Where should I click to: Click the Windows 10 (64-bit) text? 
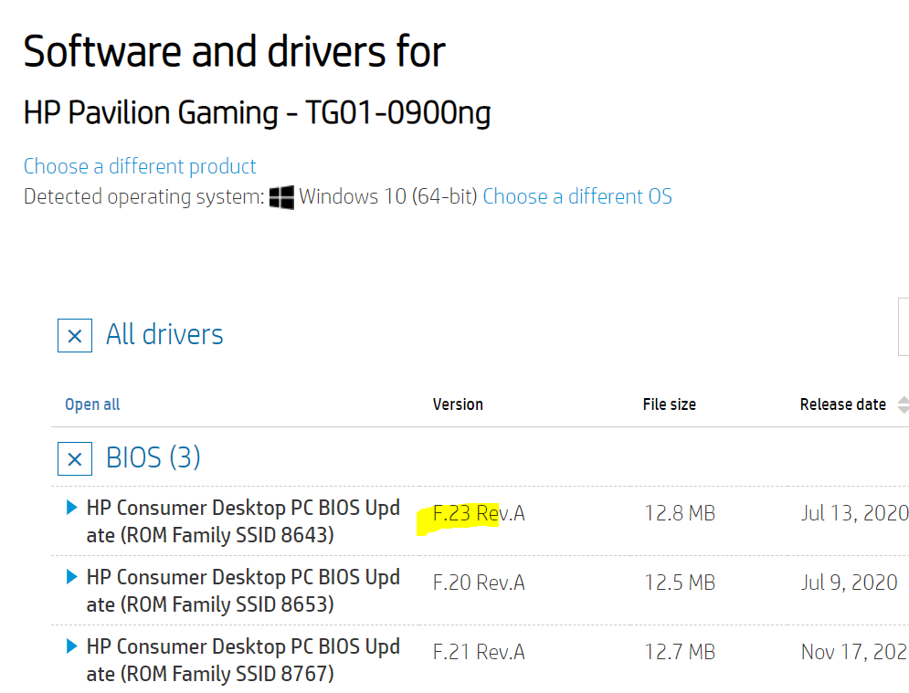(388, 196)
